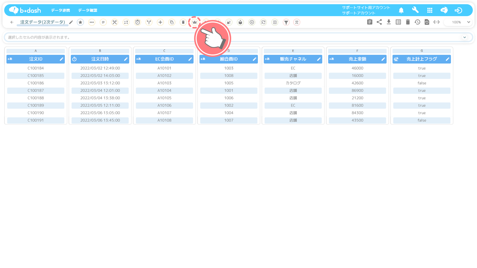477x268 pixels.
Task: Click the small trash icon in processing toolbar
Action: 183,22
